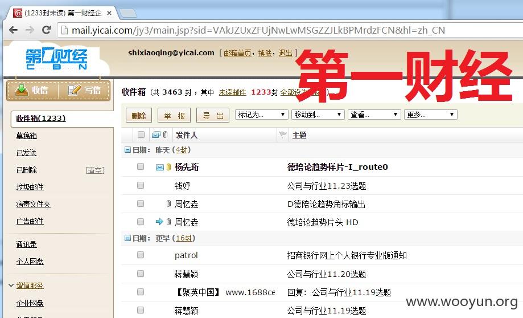This screenshot has height=318, width=523.
Task: Tick checkbox for 钱妤 email
Action: (x=141, y=185)
